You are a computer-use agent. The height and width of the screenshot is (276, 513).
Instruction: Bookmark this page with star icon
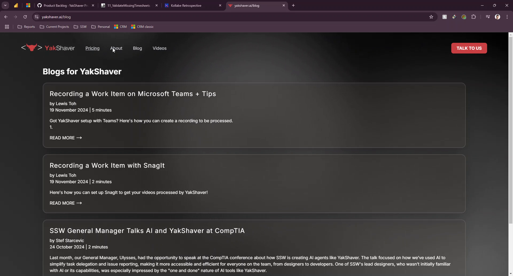[x=431, y=17]
